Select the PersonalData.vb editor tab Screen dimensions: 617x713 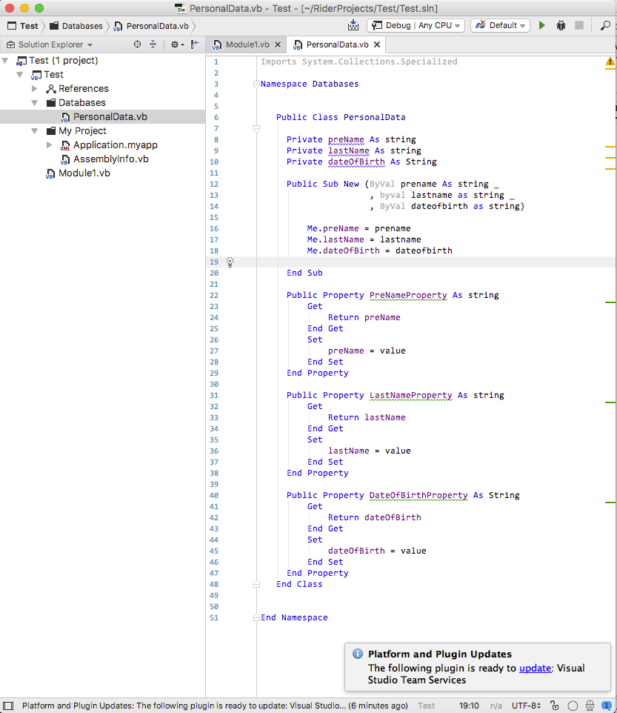pyautogui.click(x=337, y=44)
